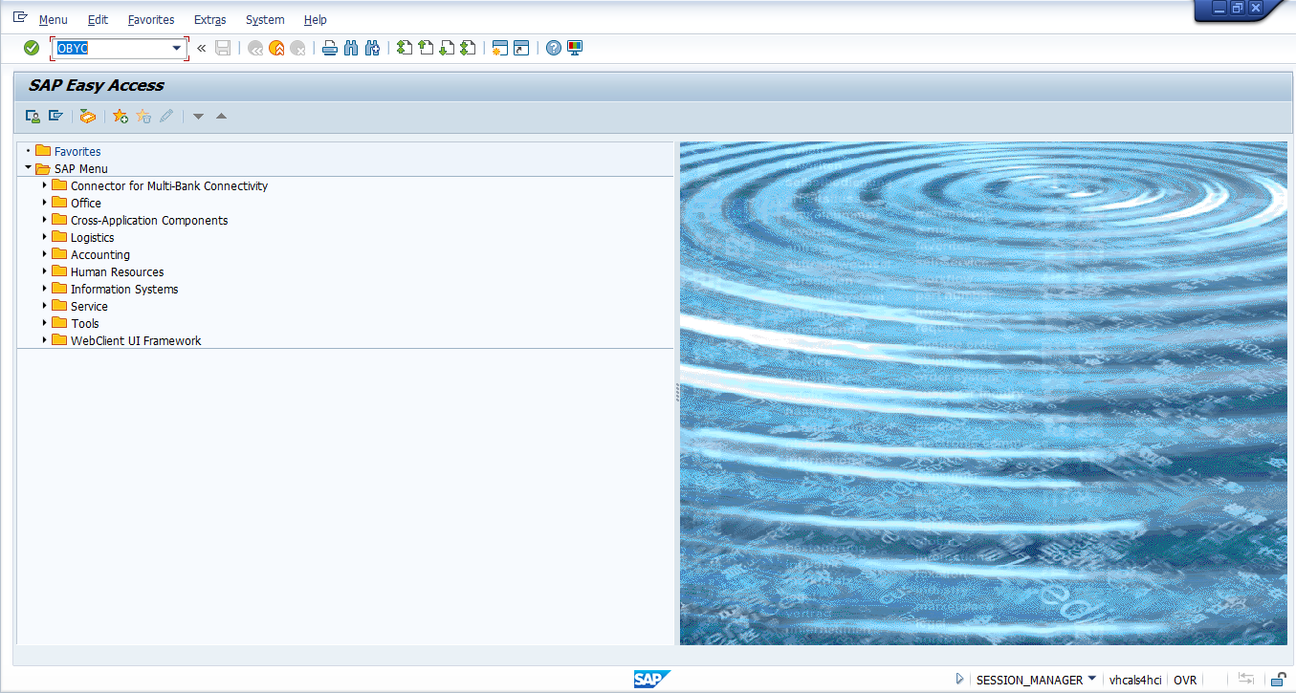
Task: Select the Accounting tree label
Action: click(100, 254)
